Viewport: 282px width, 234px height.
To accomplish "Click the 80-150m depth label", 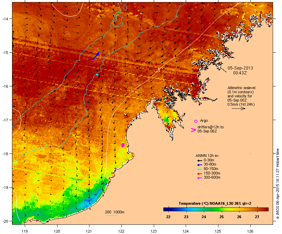I will tap(211, 169).
